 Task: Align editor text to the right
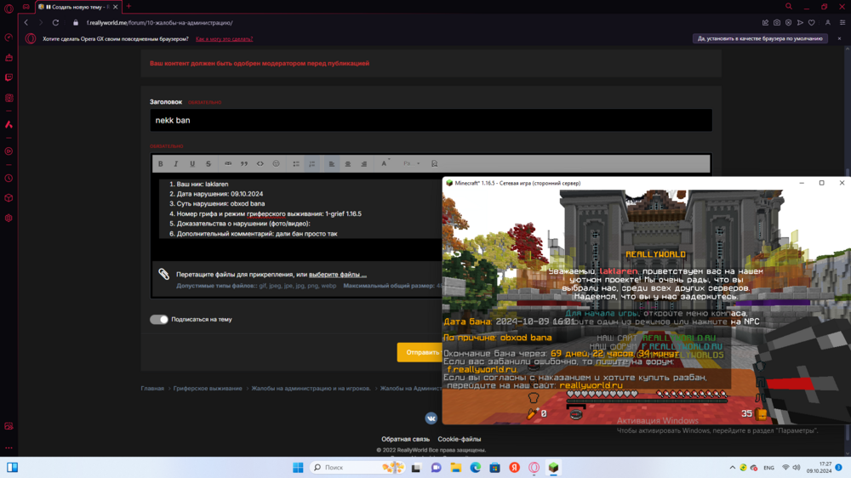[x=363, y=163]
